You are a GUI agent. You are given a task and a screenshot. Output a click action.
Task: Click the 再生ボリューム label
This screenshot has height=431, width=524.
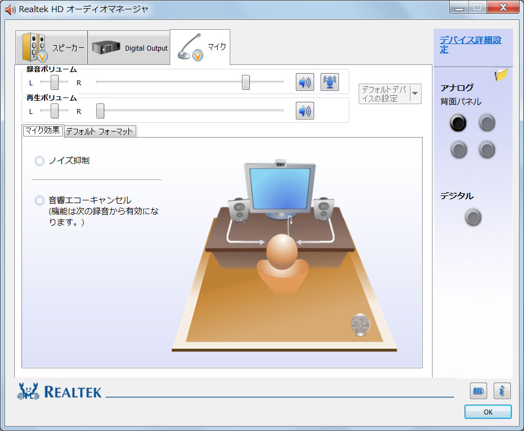point(51,98)
